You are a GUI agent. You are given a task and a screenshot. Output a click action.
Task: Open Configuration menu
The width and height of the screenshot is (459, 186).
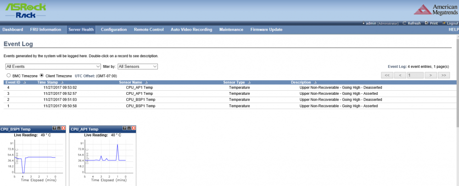(x=114, y=29)
